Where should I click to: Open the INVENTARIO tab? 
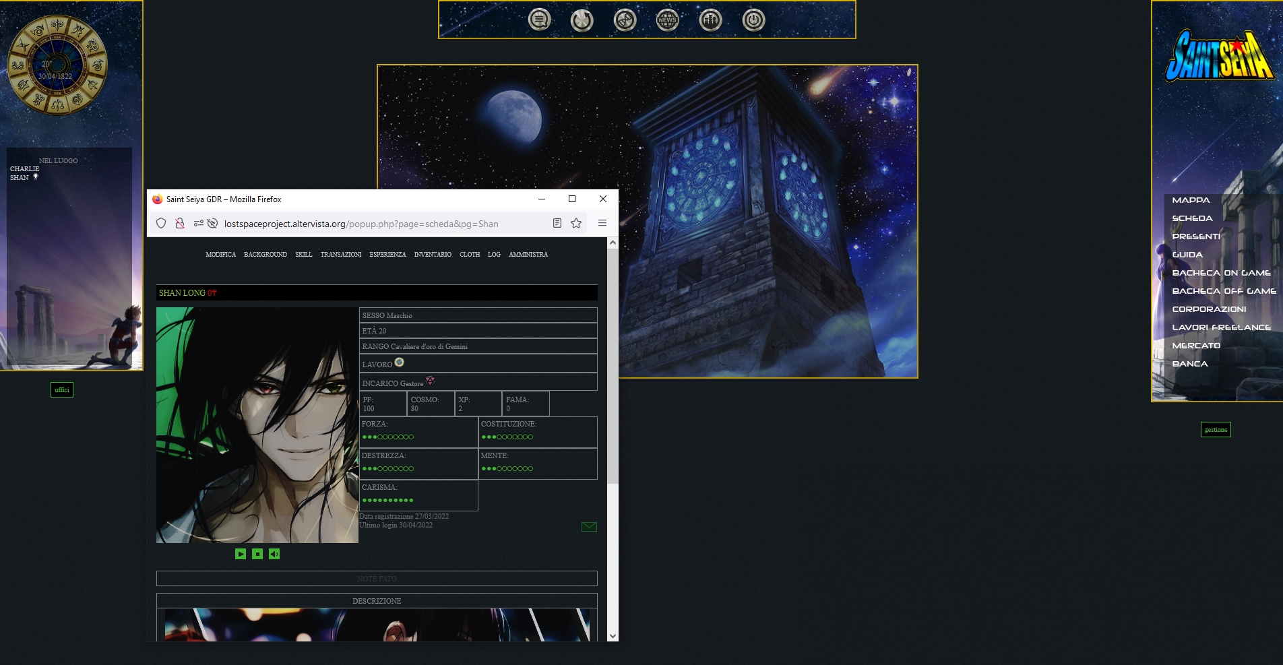[433, 255]
